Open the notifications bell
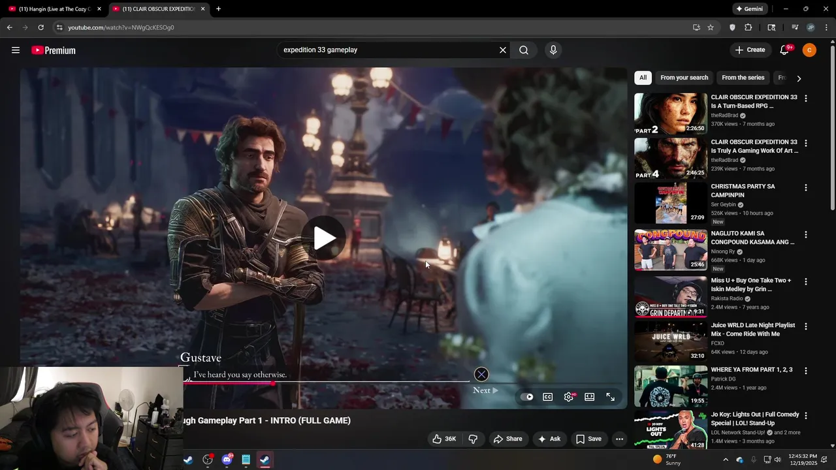The width and height of the screenshot is (836, 470). (784, 50)
